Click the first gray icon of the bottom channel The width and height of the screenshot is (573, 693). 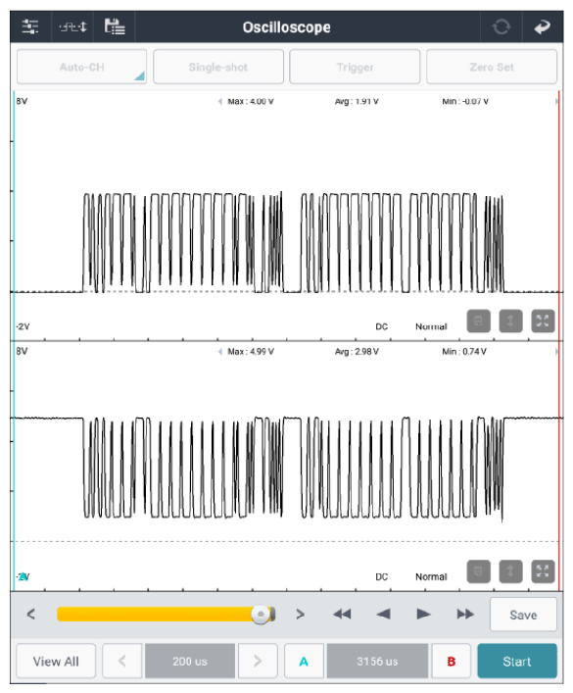(478, 571)
